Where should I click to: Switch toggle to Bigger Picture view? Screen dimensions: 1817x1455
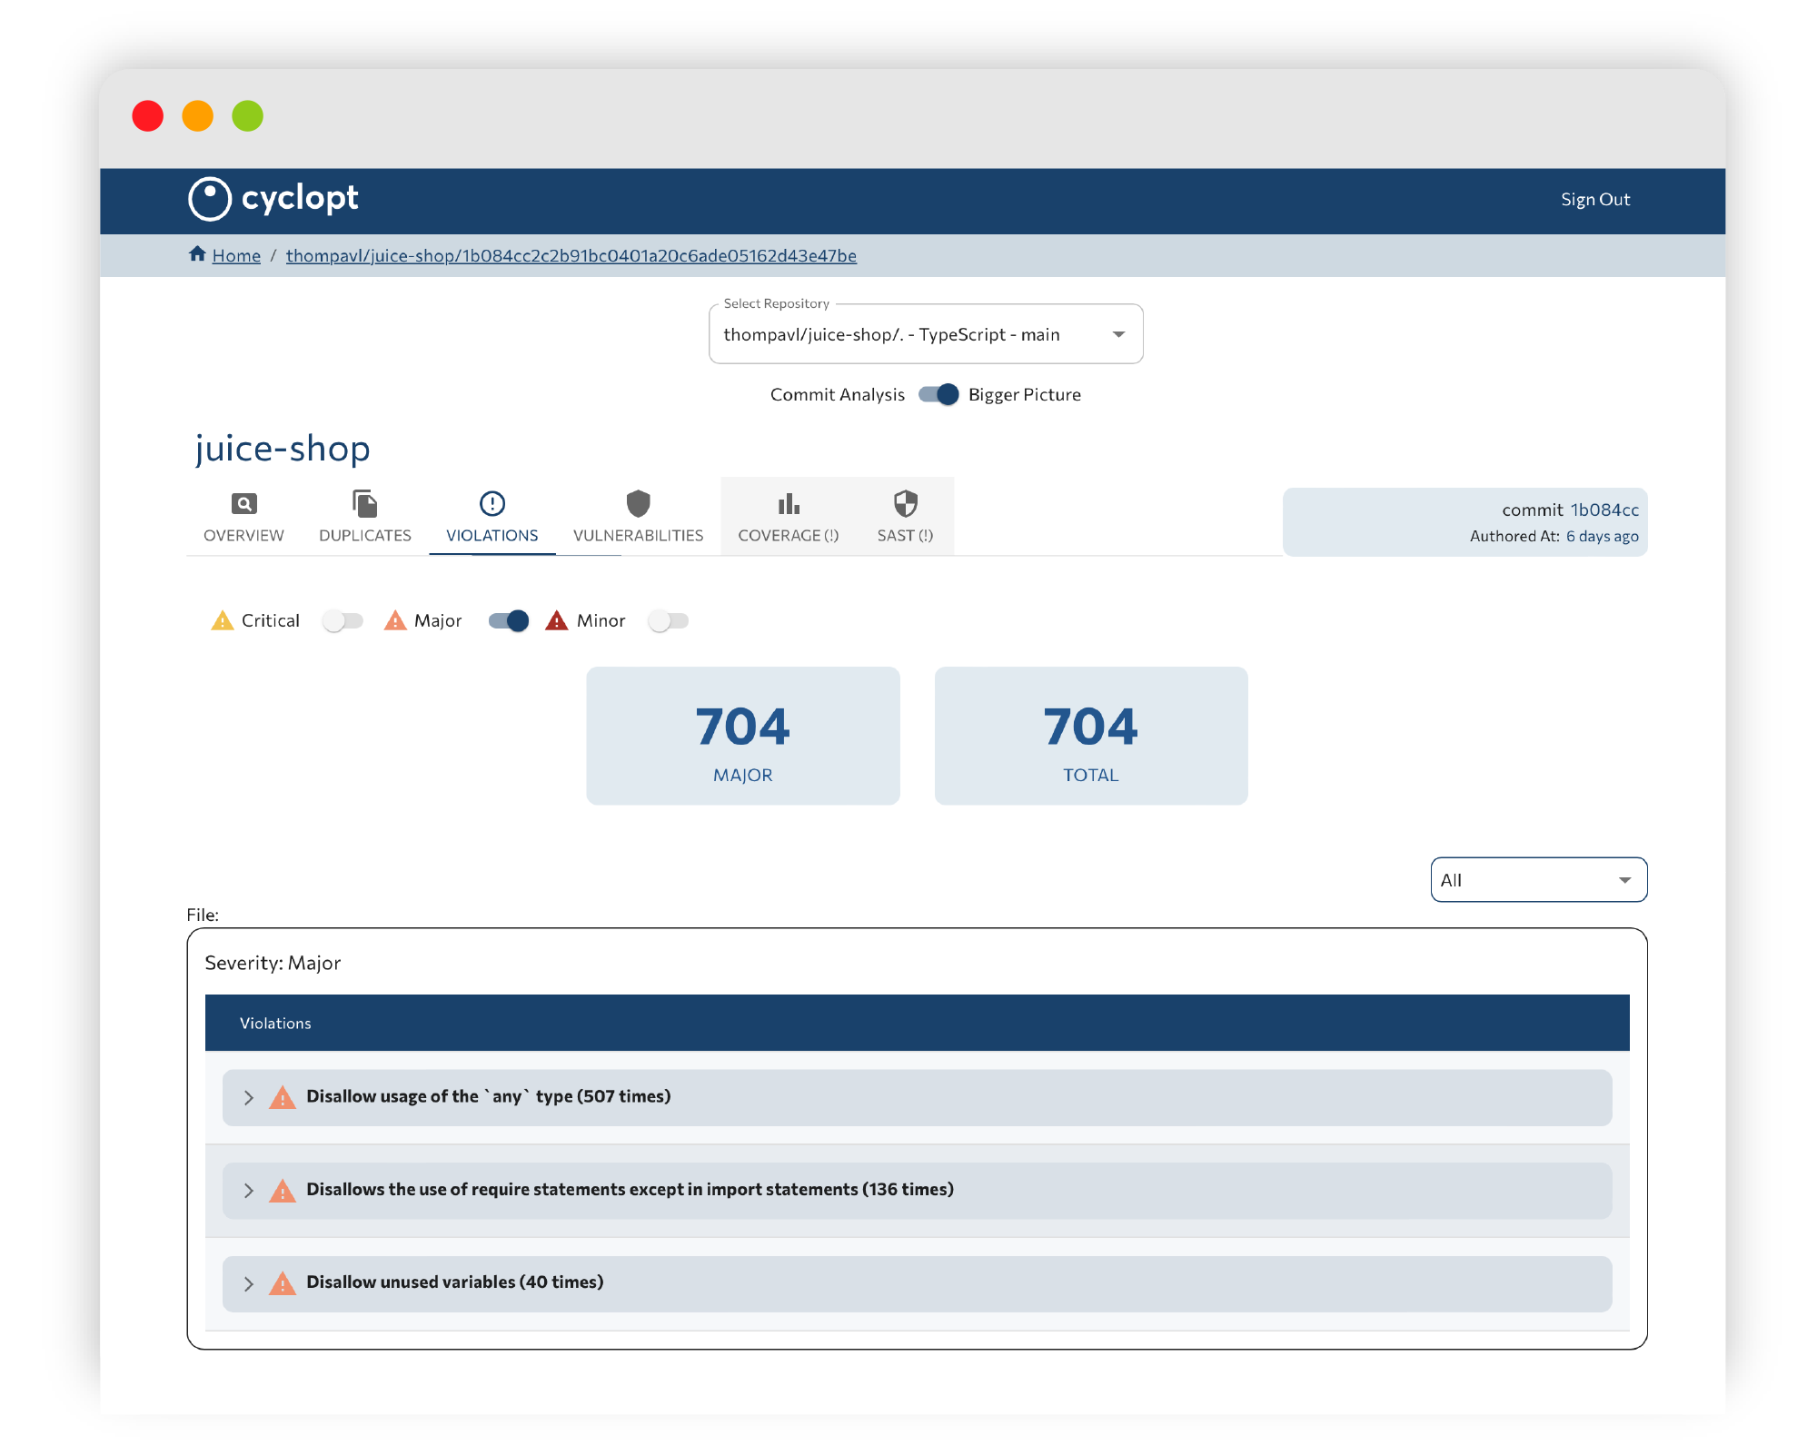942,394
